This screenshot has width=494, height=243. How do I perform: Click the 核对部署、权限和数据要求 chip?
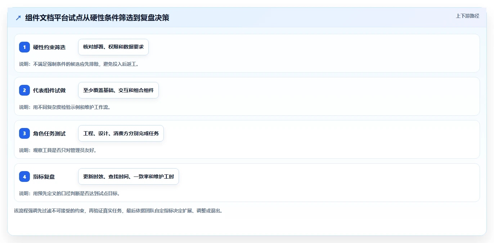click(113, 47)
